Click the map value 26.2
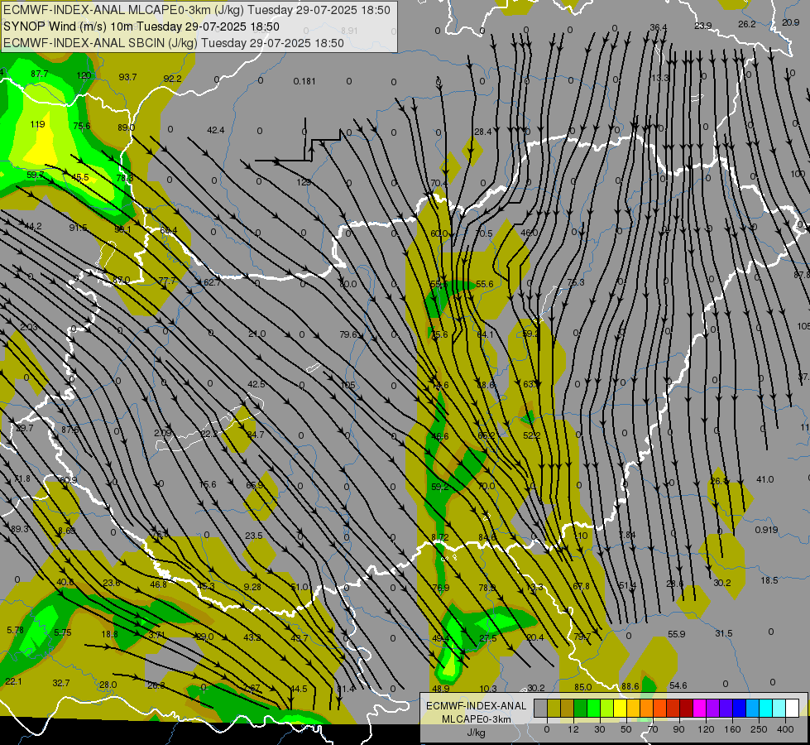Screen dimensions: 810x745 click(746, 24)
